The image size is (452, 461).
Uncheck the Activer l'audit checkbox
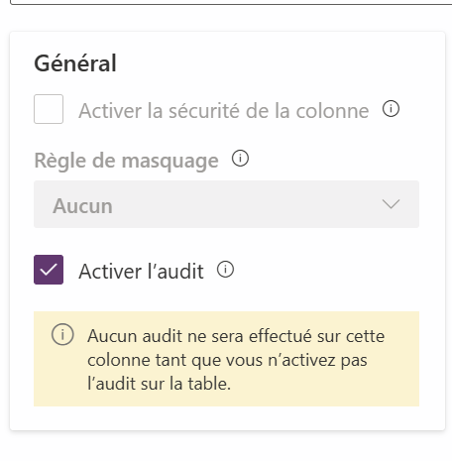(49, 270)
